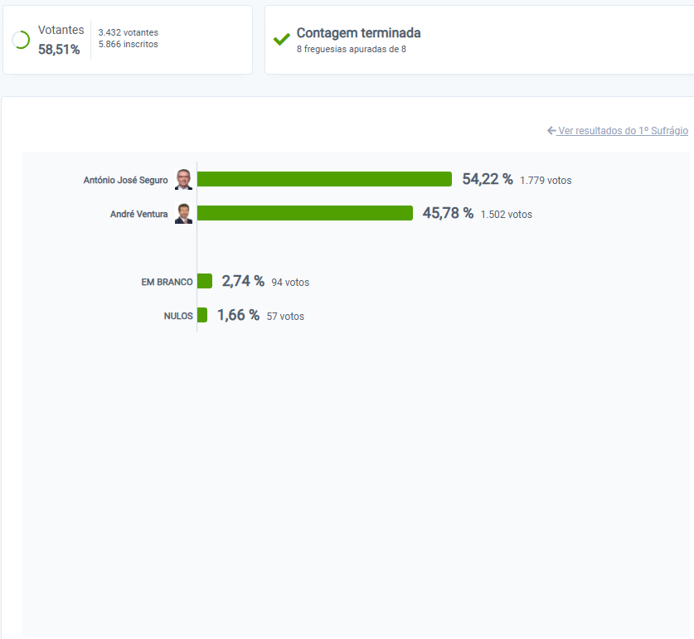Click António José Seguro's portrait photo
694x639 pixels.
pos(184,179)
